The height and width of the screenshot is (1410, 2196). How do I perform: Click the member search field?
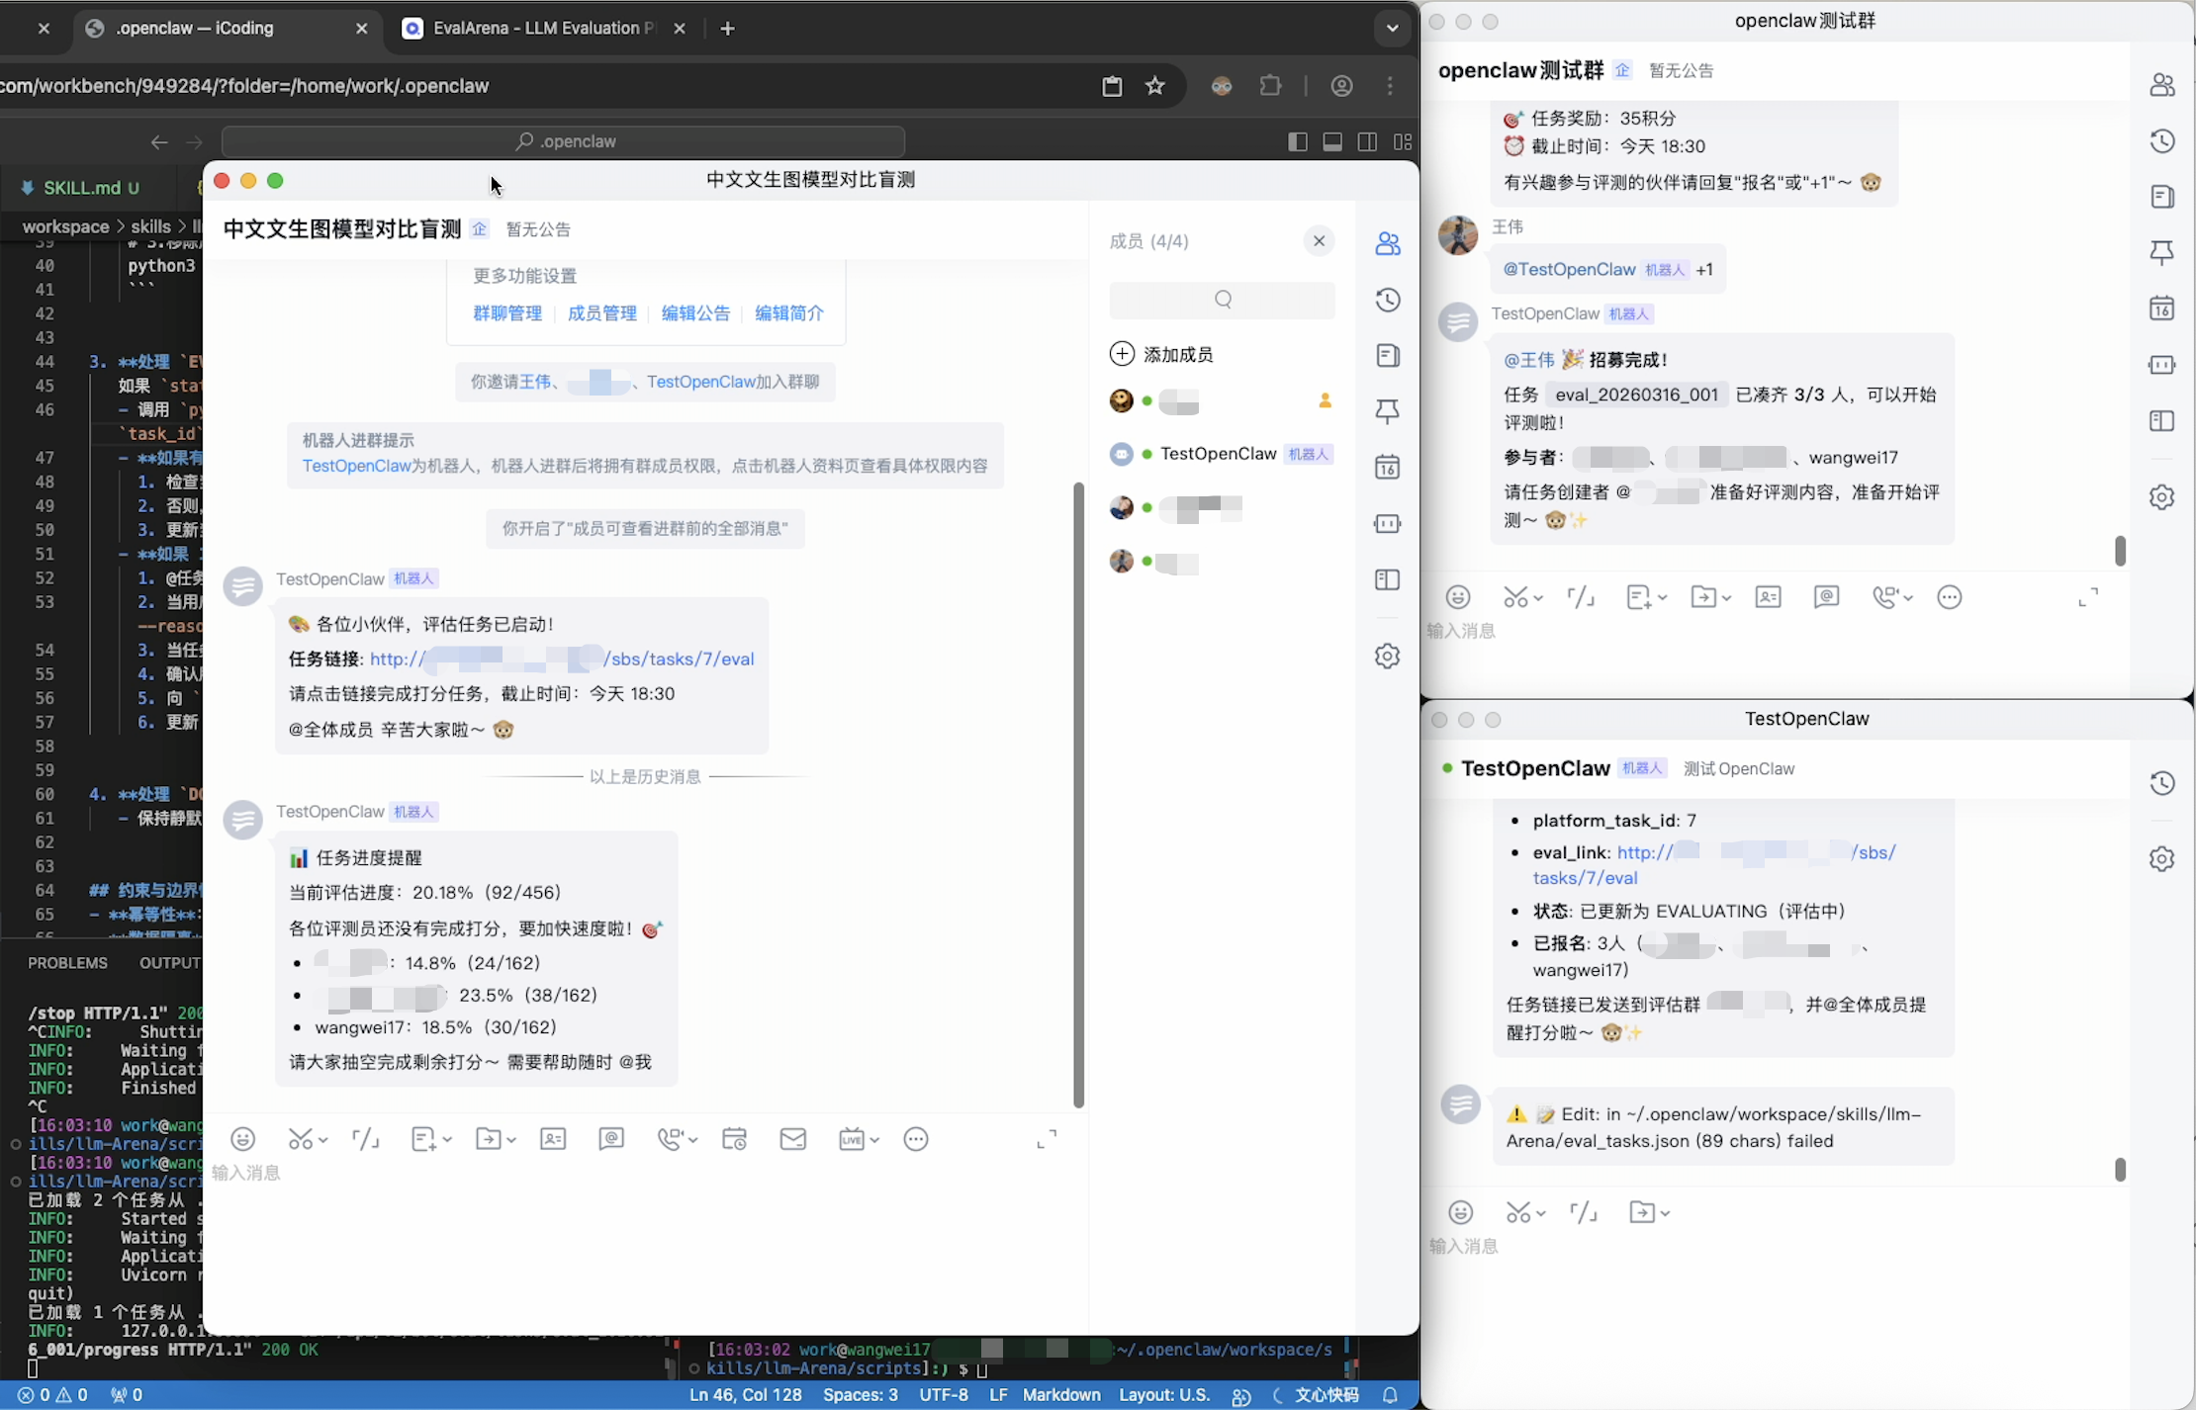pyautogui.click(x=1222, y=300)
